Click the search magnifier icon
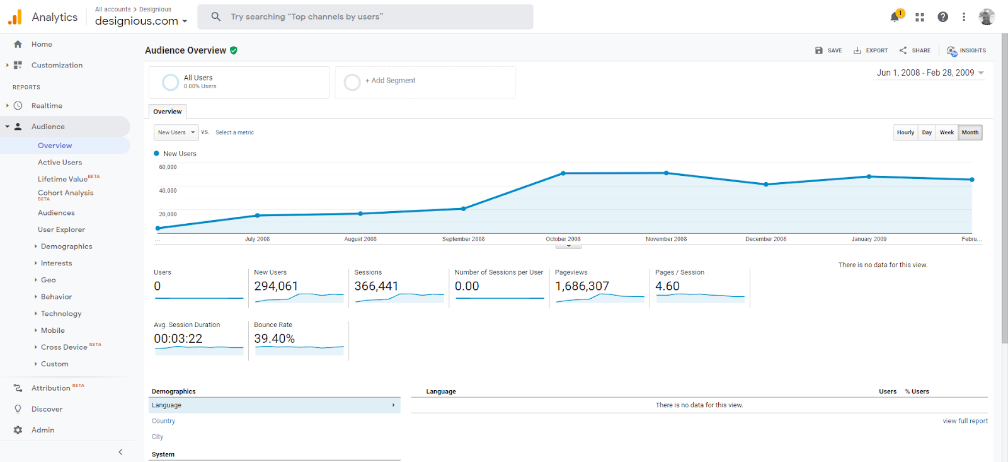The width and height of the screenshot is (1008, 462). point(216,16)
